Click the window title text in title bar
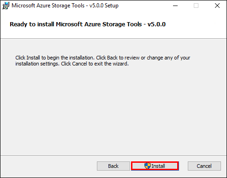 coord(65,6)
